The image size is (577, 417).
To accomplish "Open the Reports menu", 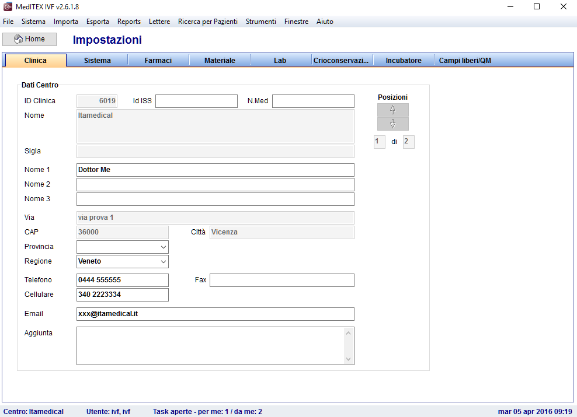I will [129, 22].
